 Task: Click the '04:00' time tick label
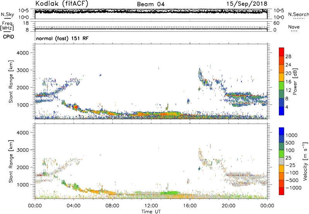pos(73,206)
